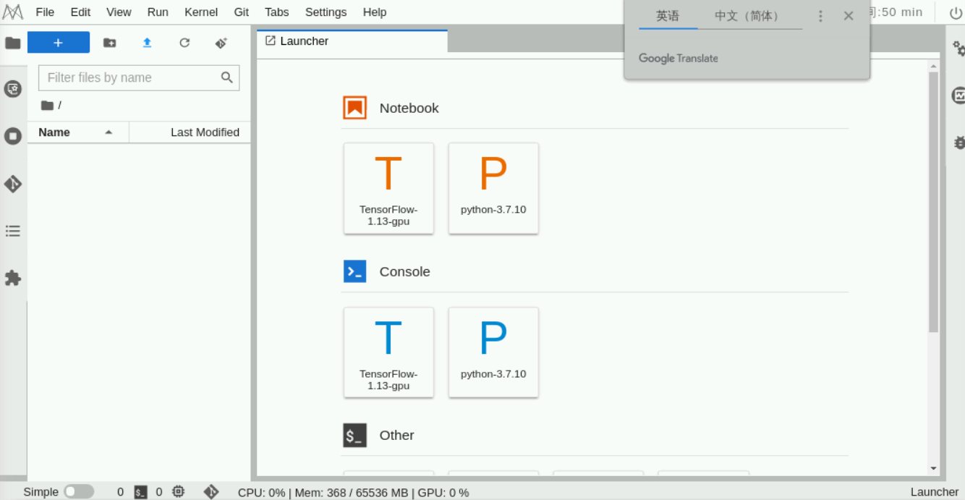Screen dimensions: 965x500
Task: Click the power shutdown icon
Action: [x=956, y=12]
